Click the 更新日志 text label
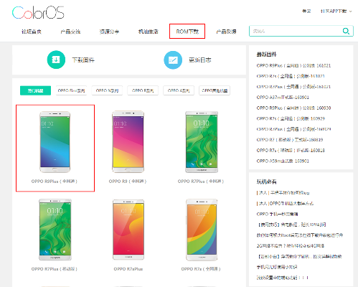The width and height of the screenshot is (358, 287). [200, 60]
